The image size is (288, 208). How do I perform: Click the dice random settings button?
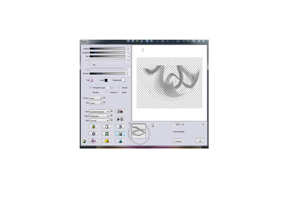pyautogui.click(x=120, y=134)
